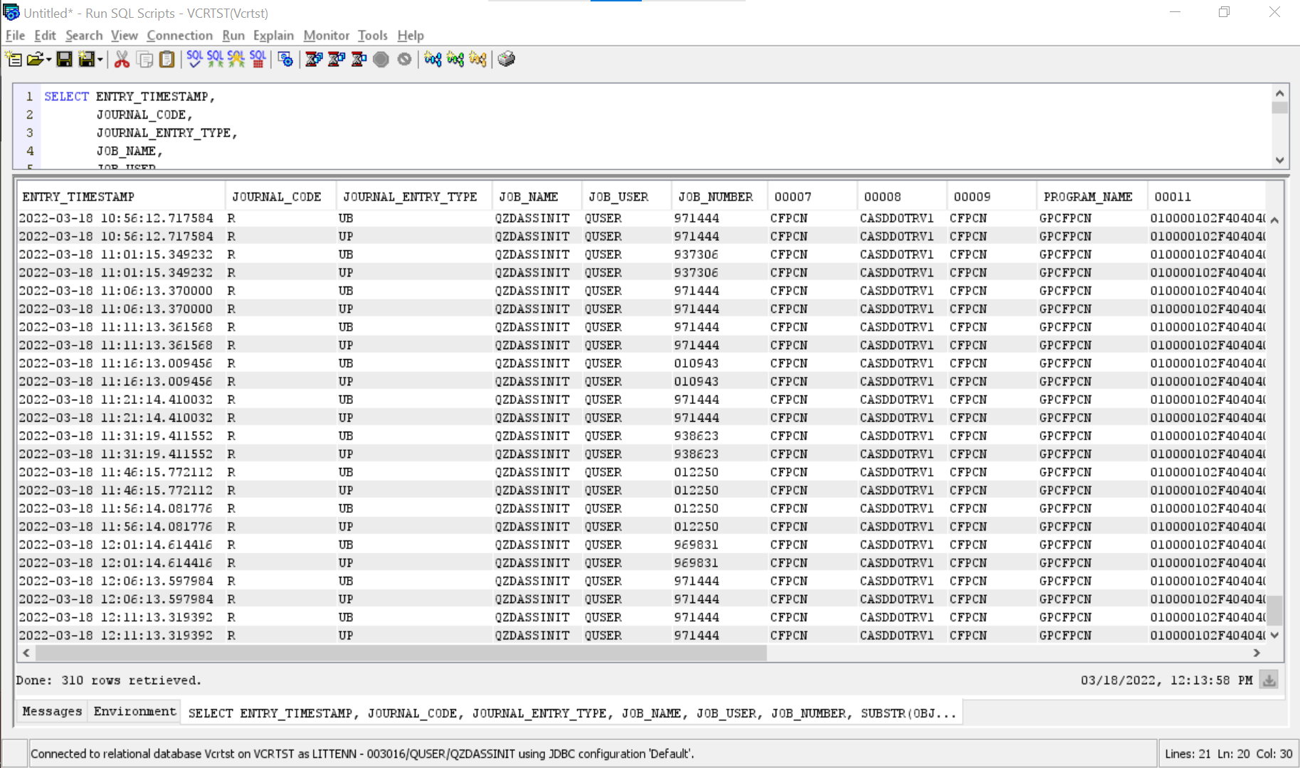The image size is (1300, 768).
Task: Select the Cut icon in the toolbar
Action: click(121, 59)
